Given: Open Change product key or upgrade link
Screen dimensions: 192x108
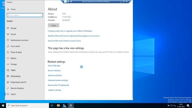Looking at the screenshot, I should point(70,31).
